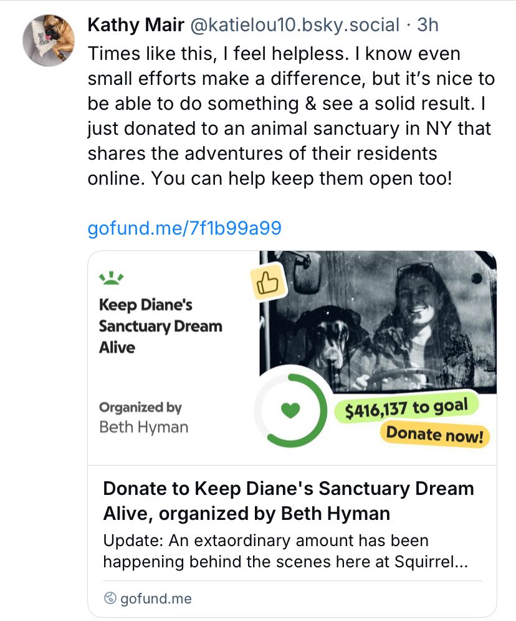Click the Update description preview text
The image size is (516, 621).
pyautogui.click(x=285, y=551)
